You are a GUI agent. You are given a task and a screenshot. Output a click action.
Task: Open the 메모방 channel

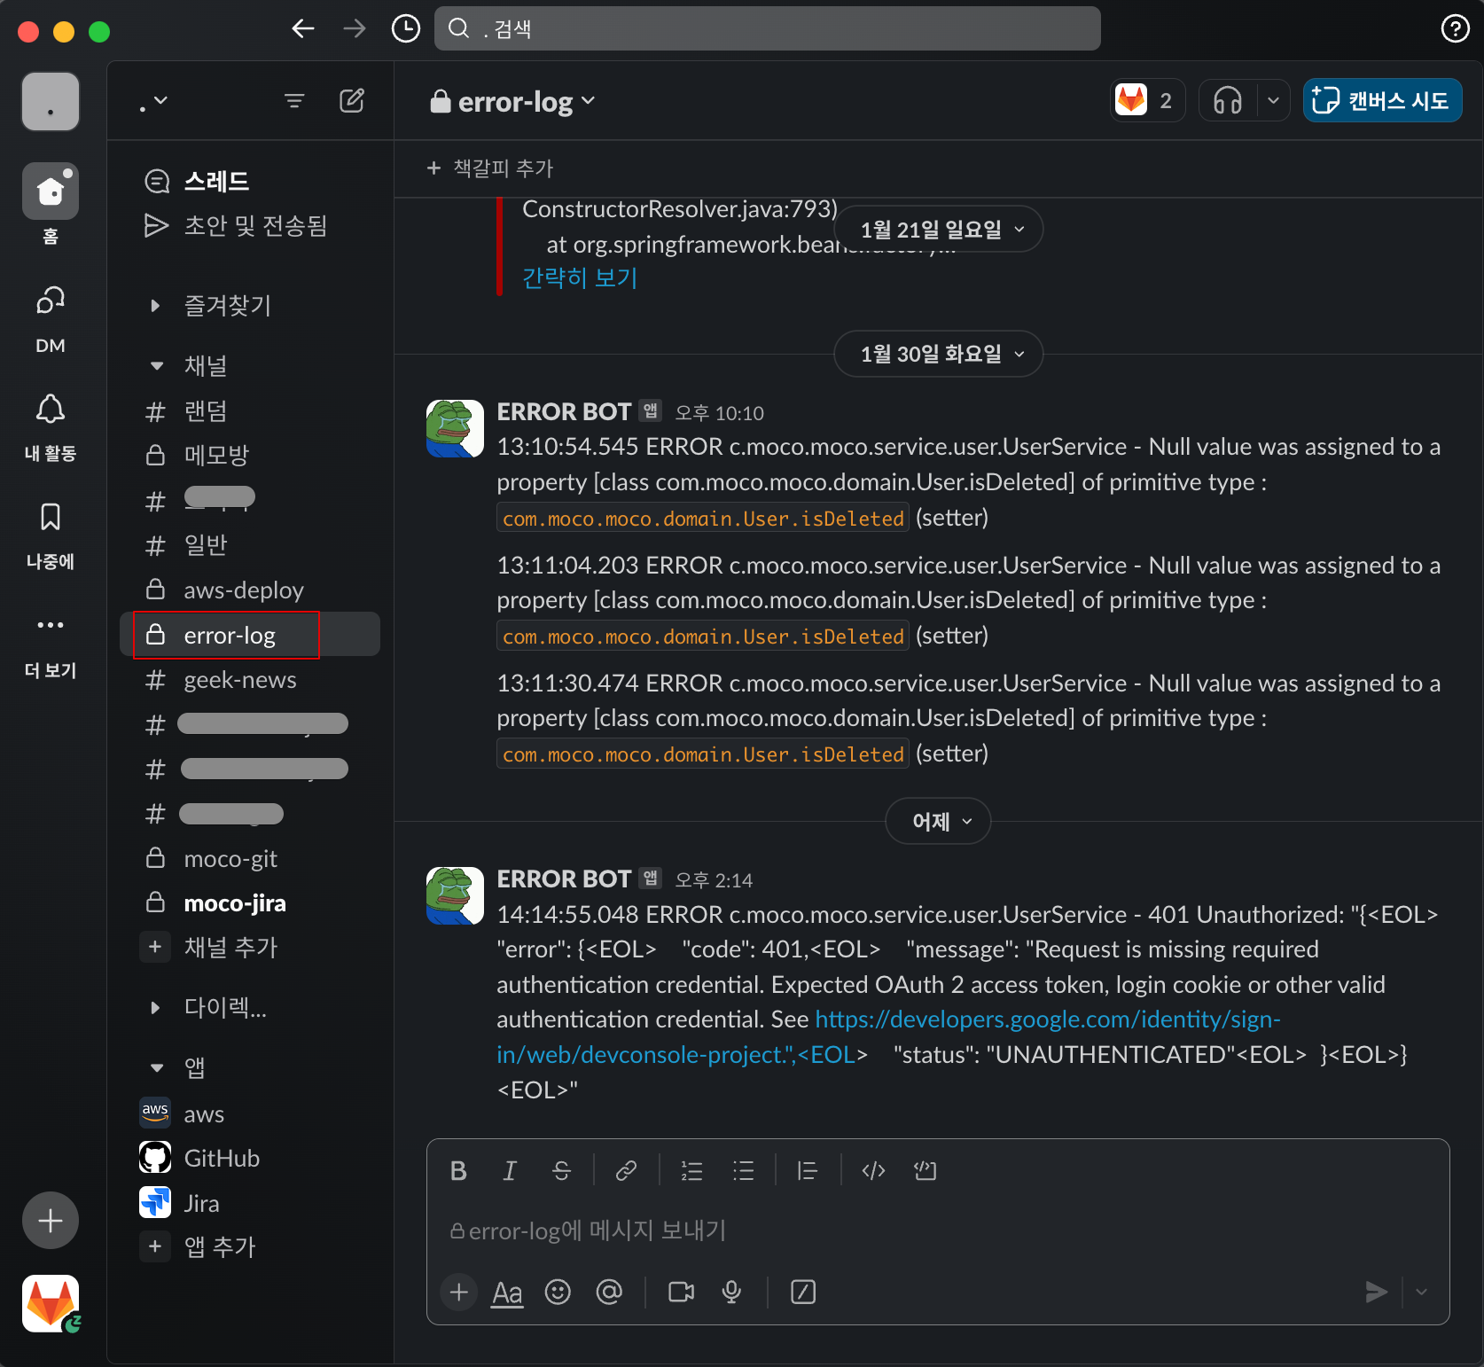(250, 456)
